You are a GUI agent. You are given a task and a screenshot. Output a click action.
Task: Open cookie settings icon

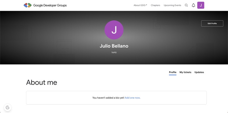click(8, 107)
